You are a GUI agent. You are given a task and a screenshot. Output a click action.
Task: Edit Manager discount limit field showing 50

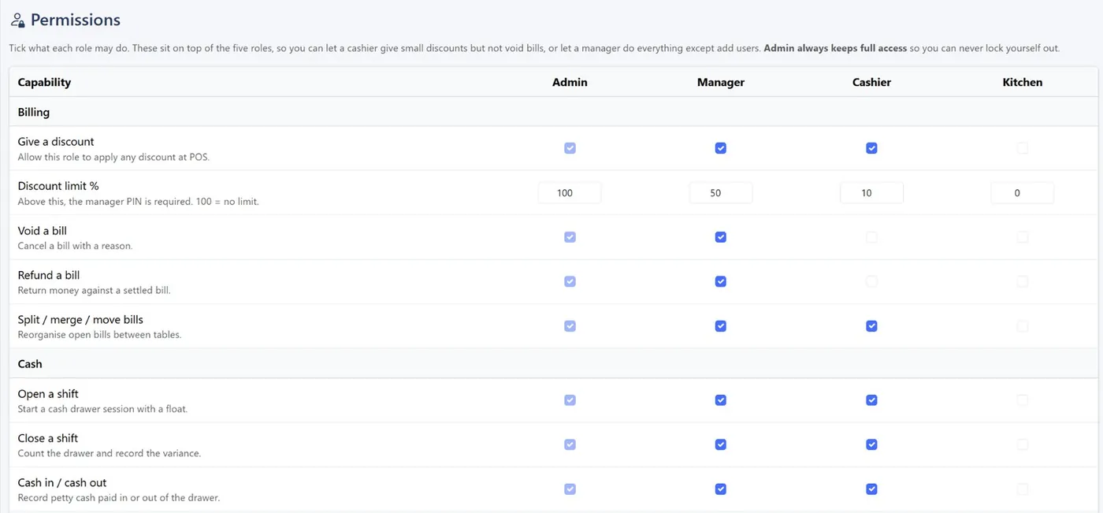720,193
